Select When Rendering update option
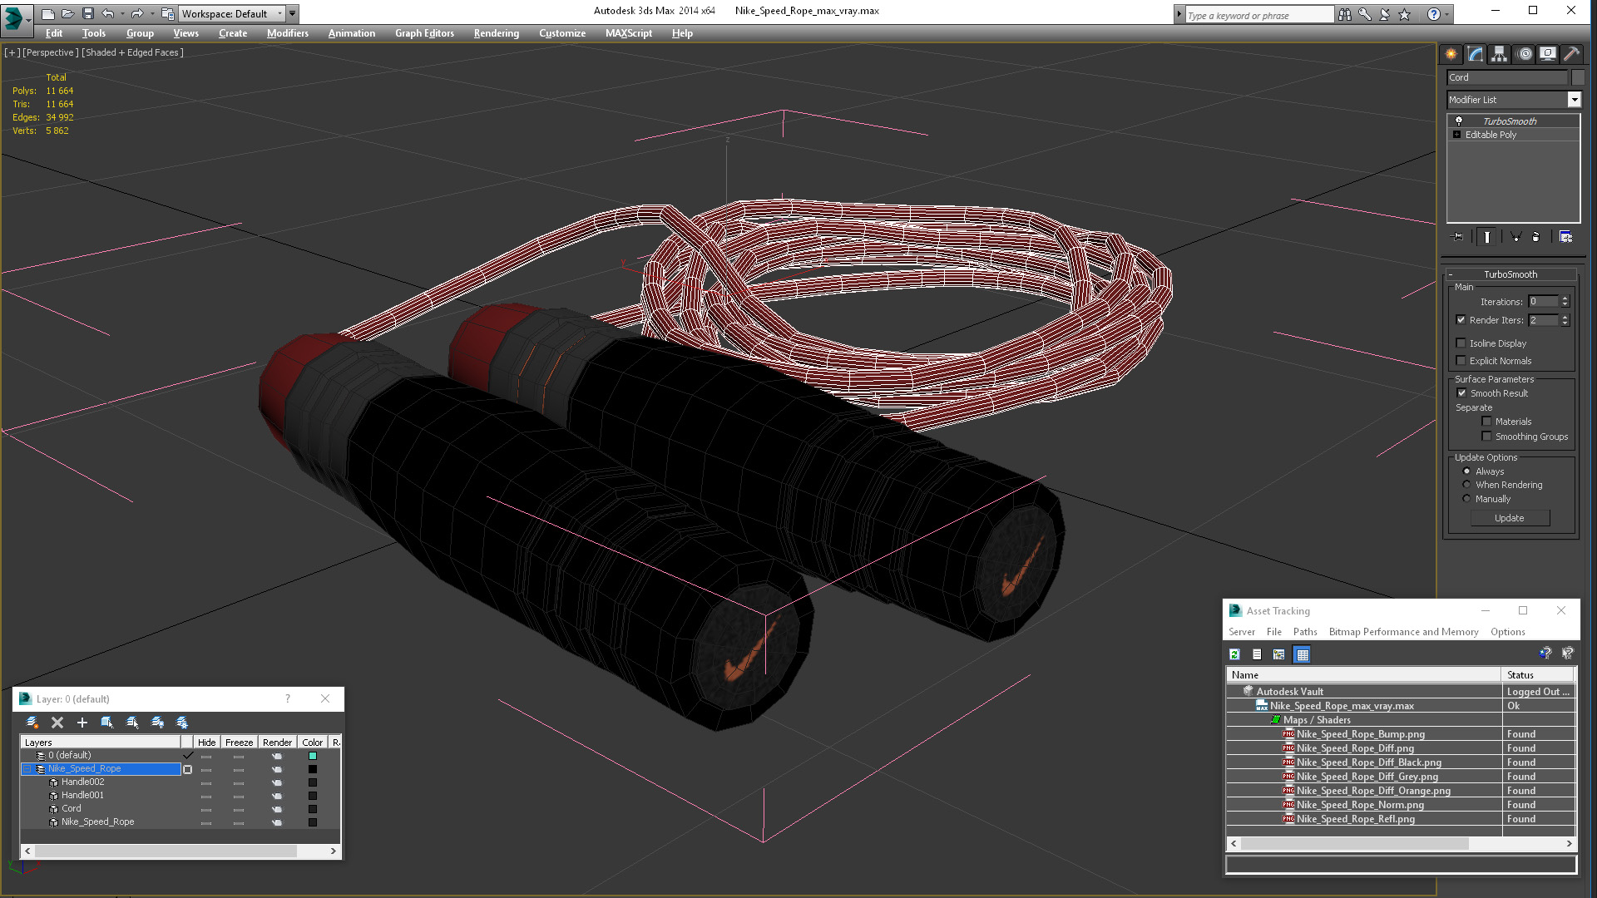 (1466, 485)
